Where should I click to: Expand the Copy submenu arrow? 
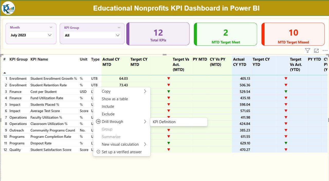pyautogui.click(x=145, y=91)
